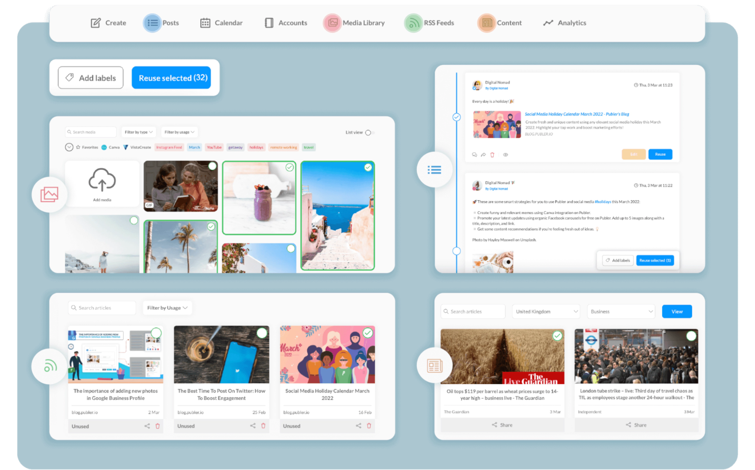Click the Analytics chart icon
This screenshot has width=755, height=470.
tap(548, 23)
